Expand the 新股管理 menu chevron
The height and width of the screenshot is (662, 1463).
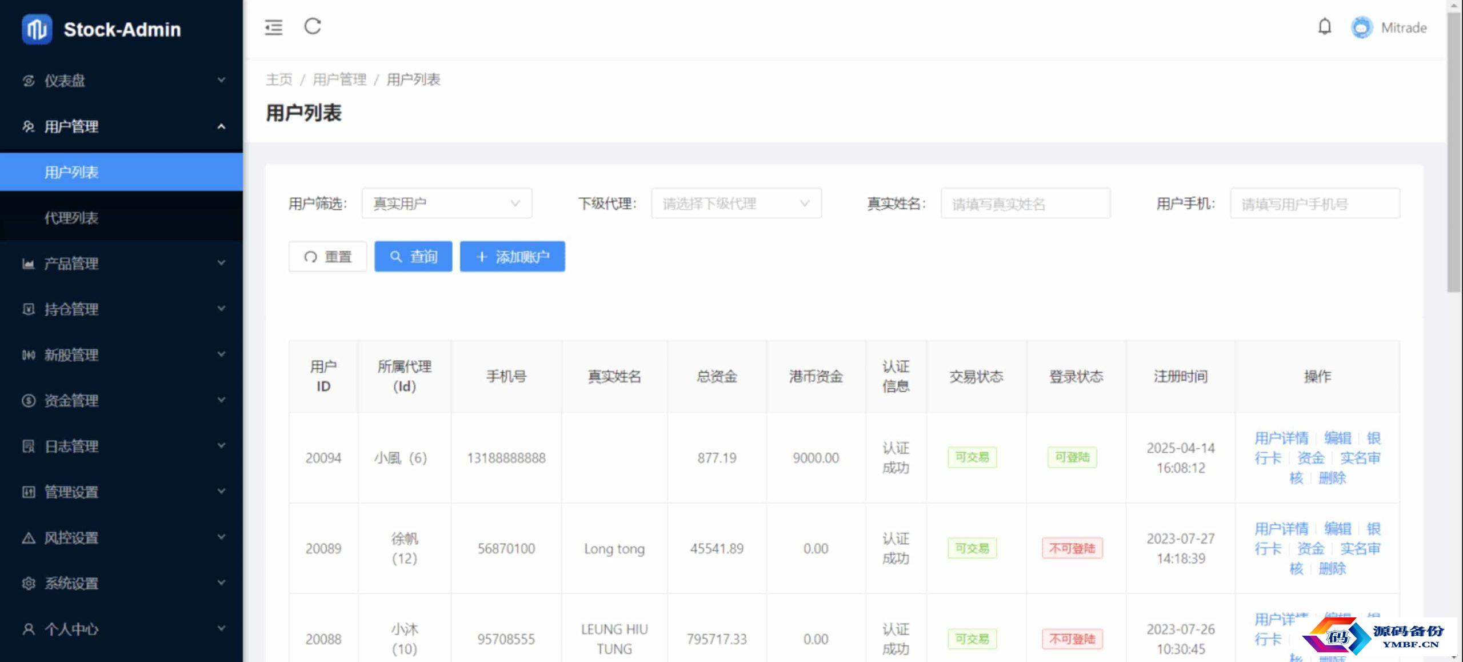[221, 354]
